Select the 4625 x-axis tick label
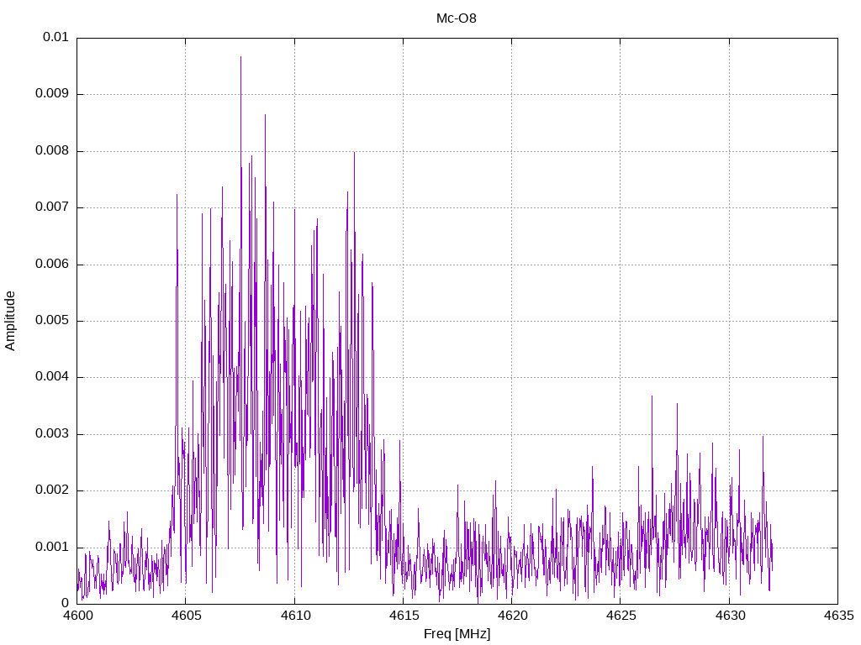 [x=620, y=616]
